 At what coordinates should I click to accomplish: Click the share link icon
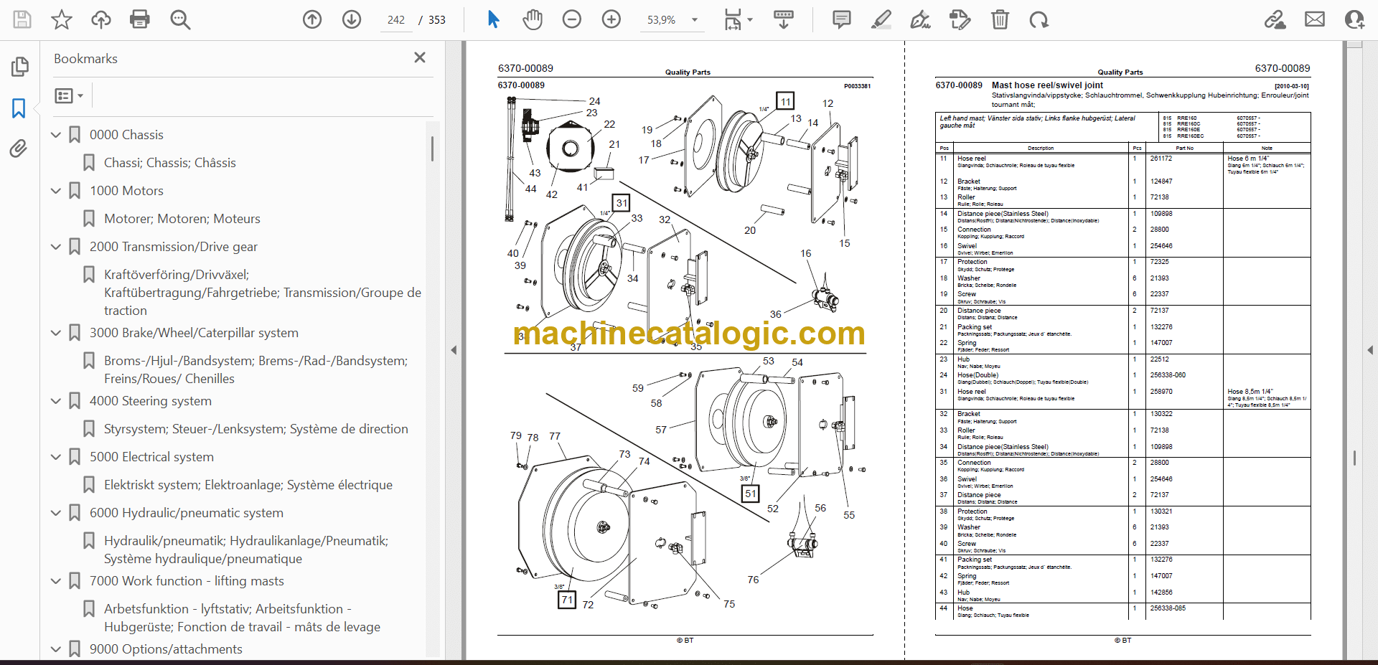[1275, 19]
